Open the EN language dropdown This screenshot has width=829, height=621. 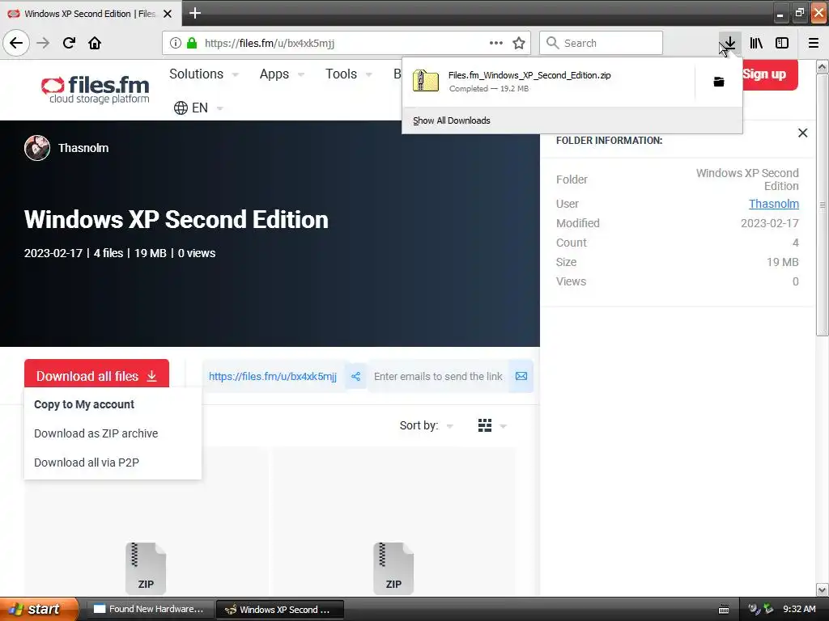(x=199, y=108)
